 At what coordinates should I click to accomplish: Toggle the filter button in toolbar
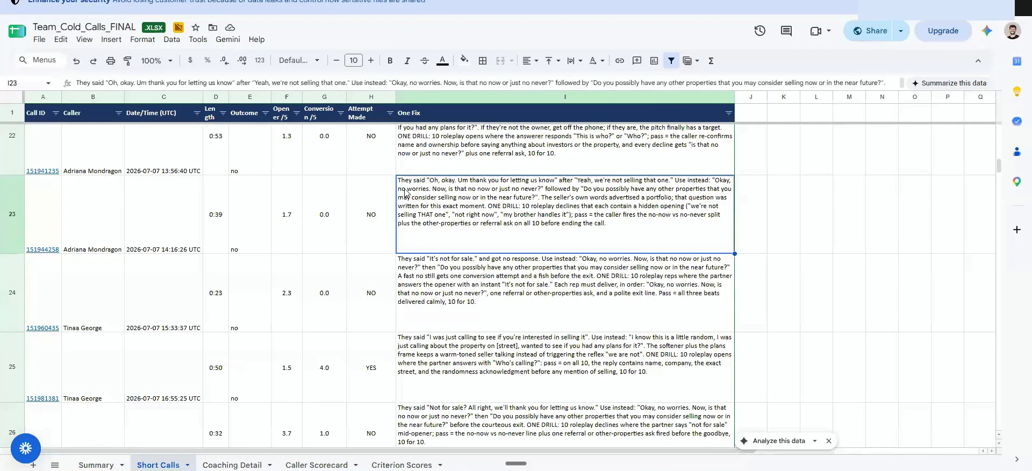(x=671, y=61)
